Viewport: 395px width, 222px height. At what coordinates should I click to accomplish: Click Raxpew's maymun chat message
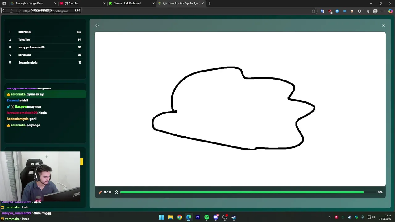[x=24, y=107]
